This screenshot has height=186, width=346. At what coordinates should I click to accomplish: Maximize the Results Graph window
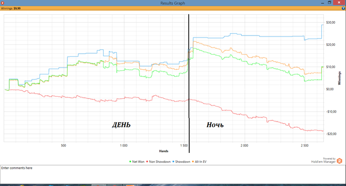point(330,2)
